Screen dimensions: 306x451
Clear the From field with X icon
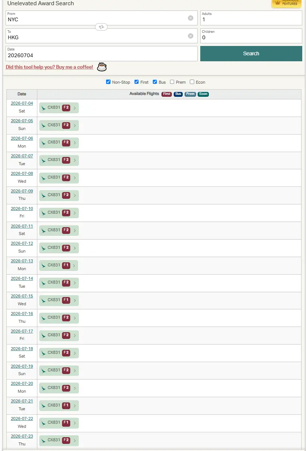pos(191,18)
